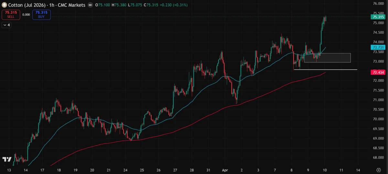This screenshot has width=388, height=174.
Task: Open TradingView logo at bottom left
Action: tap(6, 159)
